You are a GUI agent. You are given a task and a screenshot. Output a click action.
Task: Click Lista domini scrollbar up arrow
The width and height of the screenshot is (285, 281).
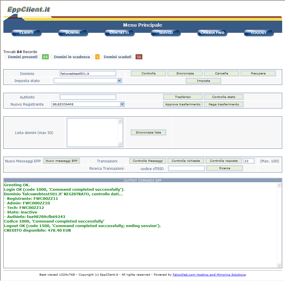[120, 121]
